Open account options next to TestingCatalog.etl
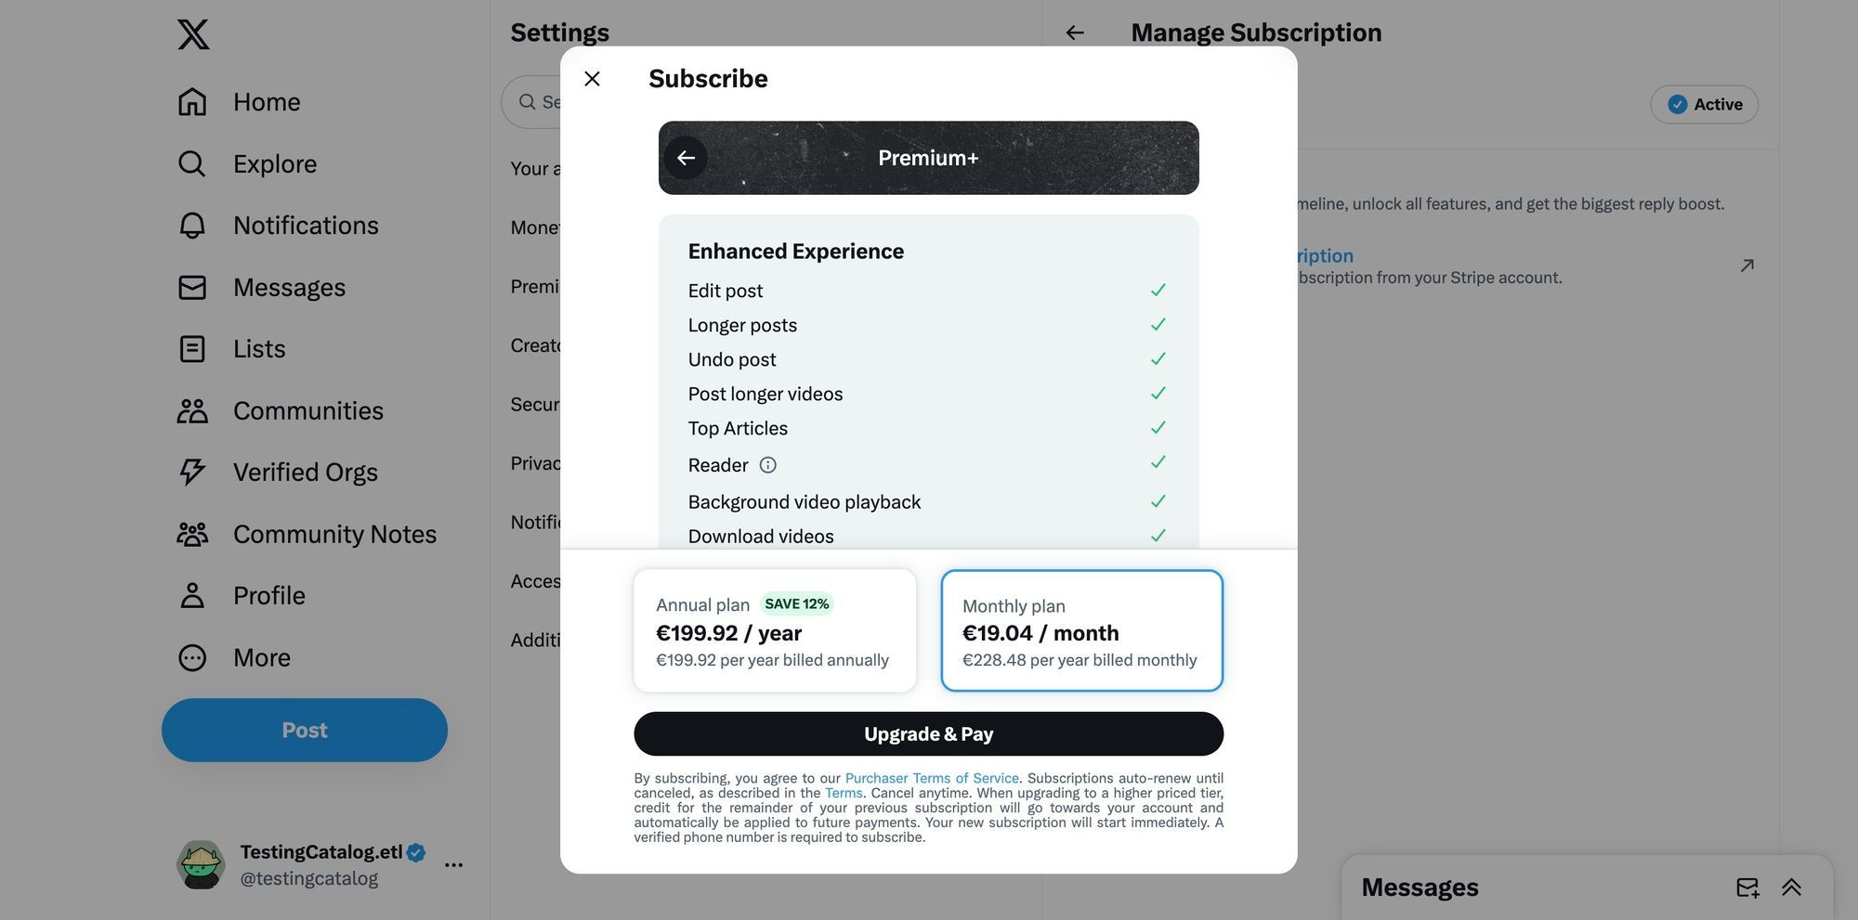 pyautogui.click(x=453, y=864)
